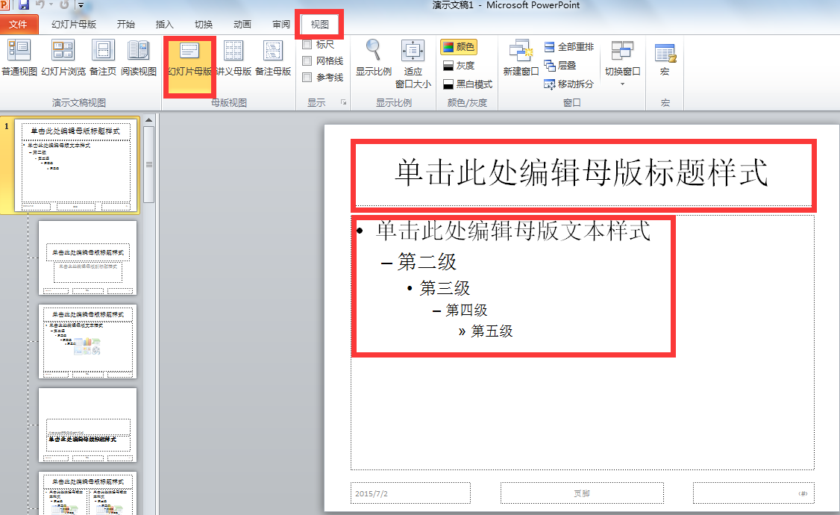Image resolution: width=840 pixels, height=515 pixels.
Task: Open Customize Quick Access Toolbar dropdown
Action: [81, 5]
